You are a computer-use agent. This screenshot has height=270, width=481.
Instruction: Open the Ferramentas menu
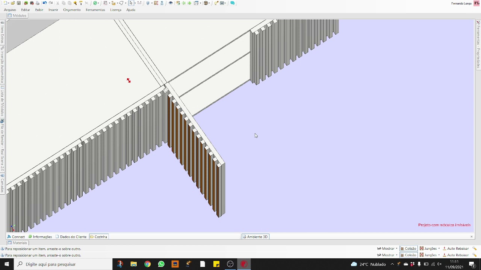95,10
